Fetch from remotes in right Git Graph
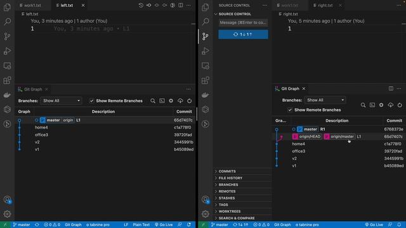The image size is (406, 228). pyautogui.click(x=391, y=105)
